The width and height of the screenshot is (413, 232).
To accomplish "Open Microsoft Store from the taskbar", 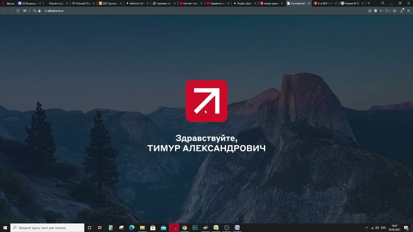I will point(153,227).
